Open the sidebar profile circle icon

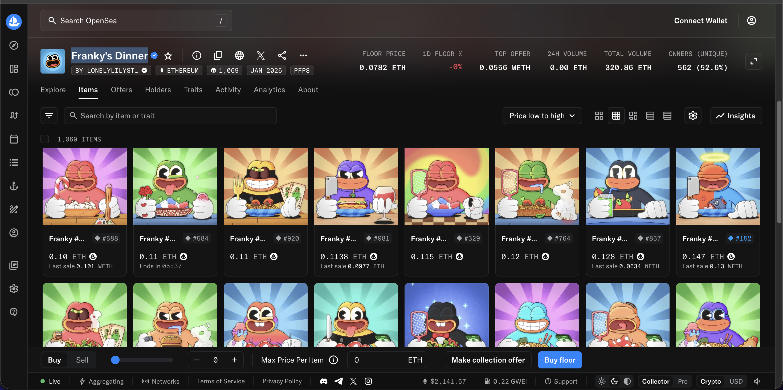[x=14, y=233]
